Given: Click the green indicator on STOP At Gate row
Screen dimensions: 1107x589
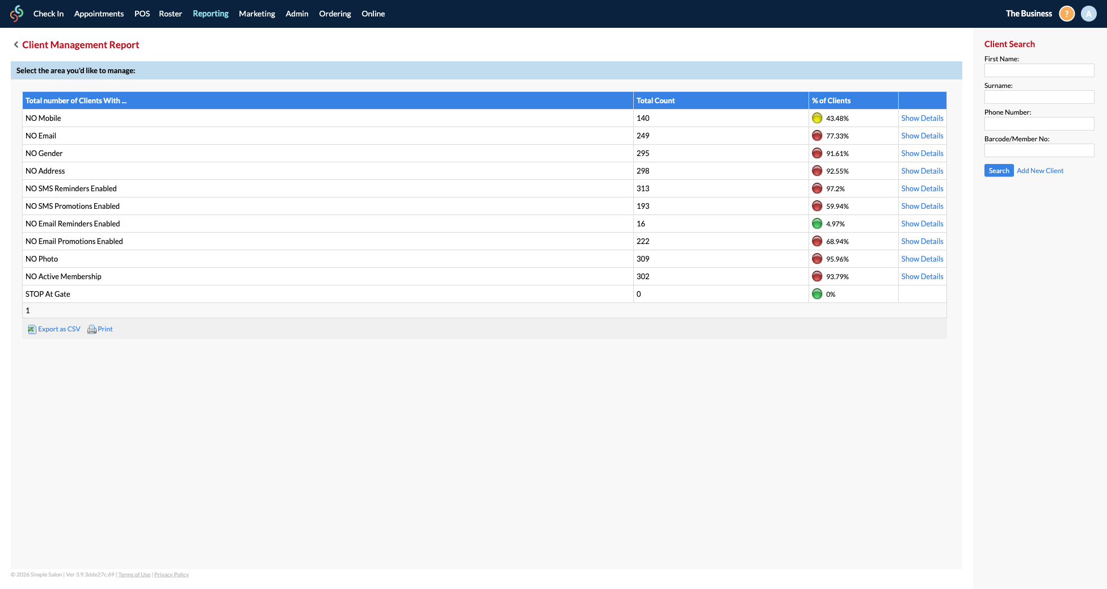Looking at the screenshot, I should pos(818,294).
